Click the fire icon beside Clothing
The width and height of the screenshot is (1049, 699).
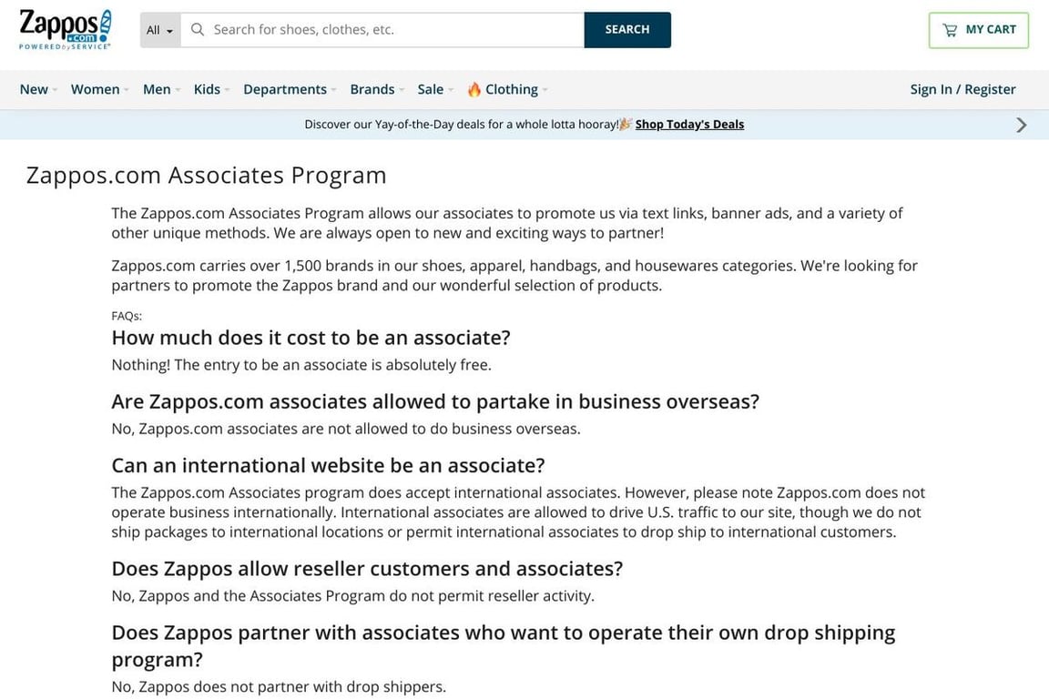click(x=474, y=89)
